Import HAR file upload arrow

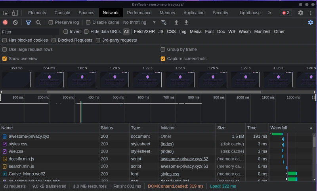[x=176, y=22]
